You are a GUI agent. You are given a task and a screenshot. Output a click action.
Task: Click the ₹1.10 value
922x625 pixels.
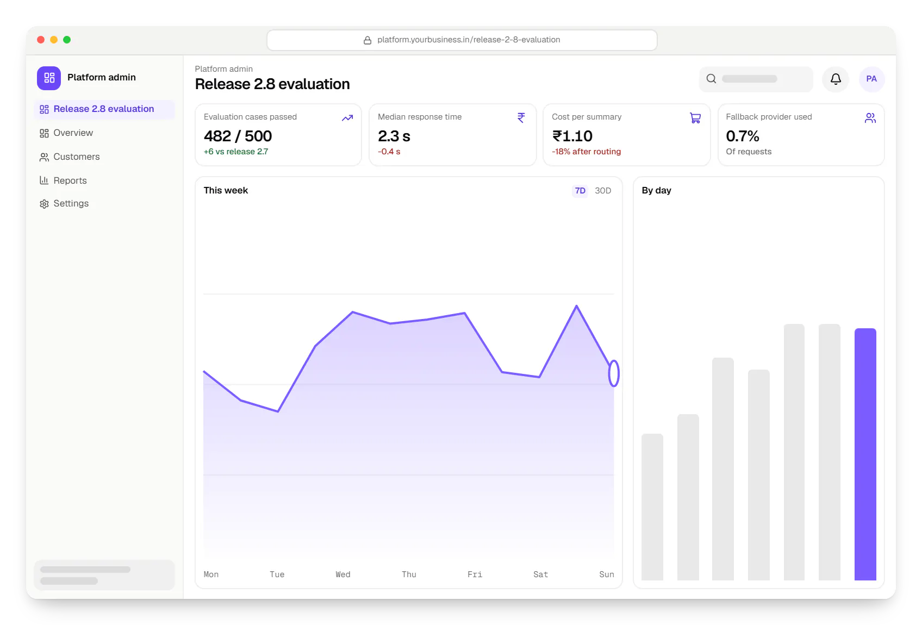(572, 136)
